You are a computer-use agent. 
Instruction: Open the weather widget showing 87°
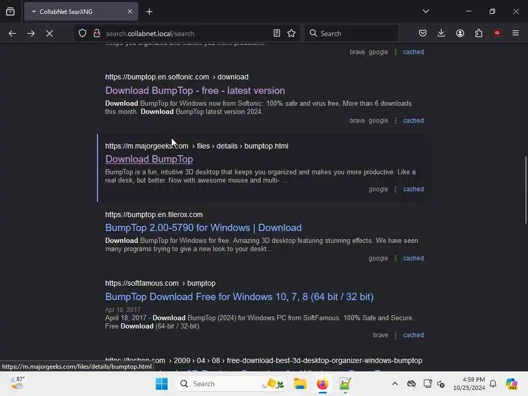pyautogui.click(x=17, y=383)
